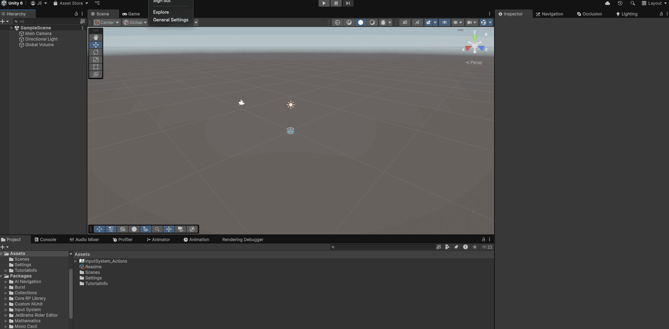Open Gizmos dropdown arrow
The image size is (669, 329).
click(490, 22)
